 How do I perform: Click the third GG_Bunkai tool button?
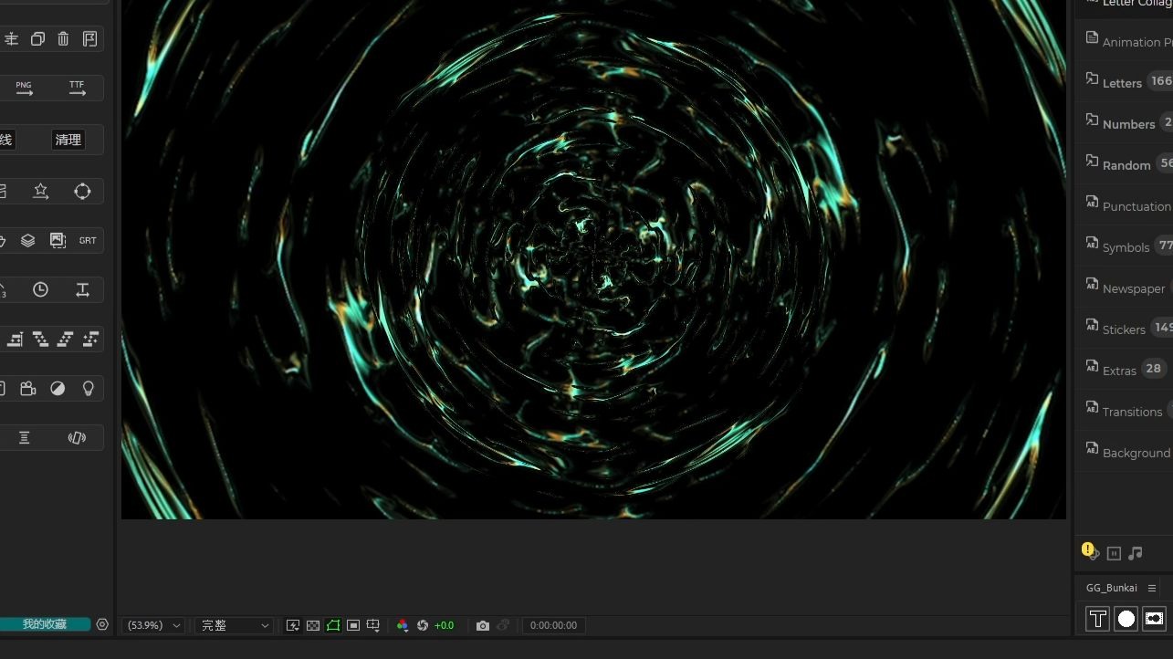(1154, 619)
